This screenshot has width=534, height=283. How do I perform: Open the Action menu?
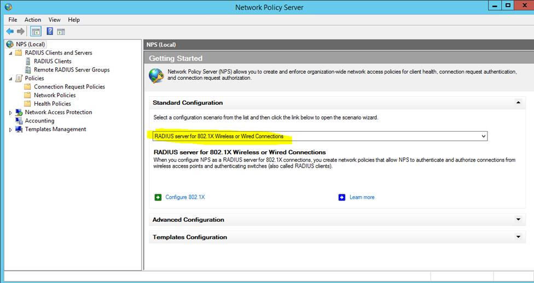33,20
